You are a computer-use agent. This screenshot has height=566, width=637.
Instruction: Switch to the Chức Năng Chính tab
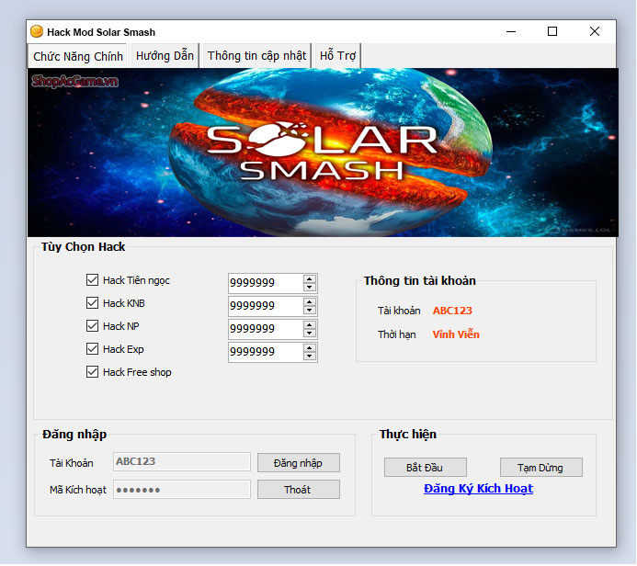click(x=78, y=56)
